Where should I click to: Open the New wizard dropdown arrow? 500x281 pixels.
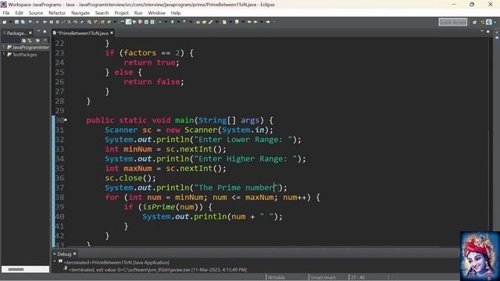pos(10,22)
